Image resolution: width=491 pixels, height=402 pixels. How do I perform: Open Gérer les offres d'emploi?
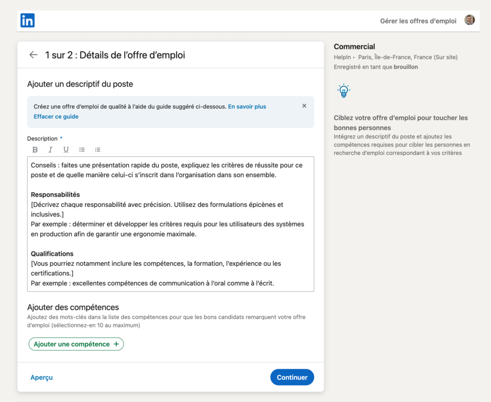coord(418,21)
